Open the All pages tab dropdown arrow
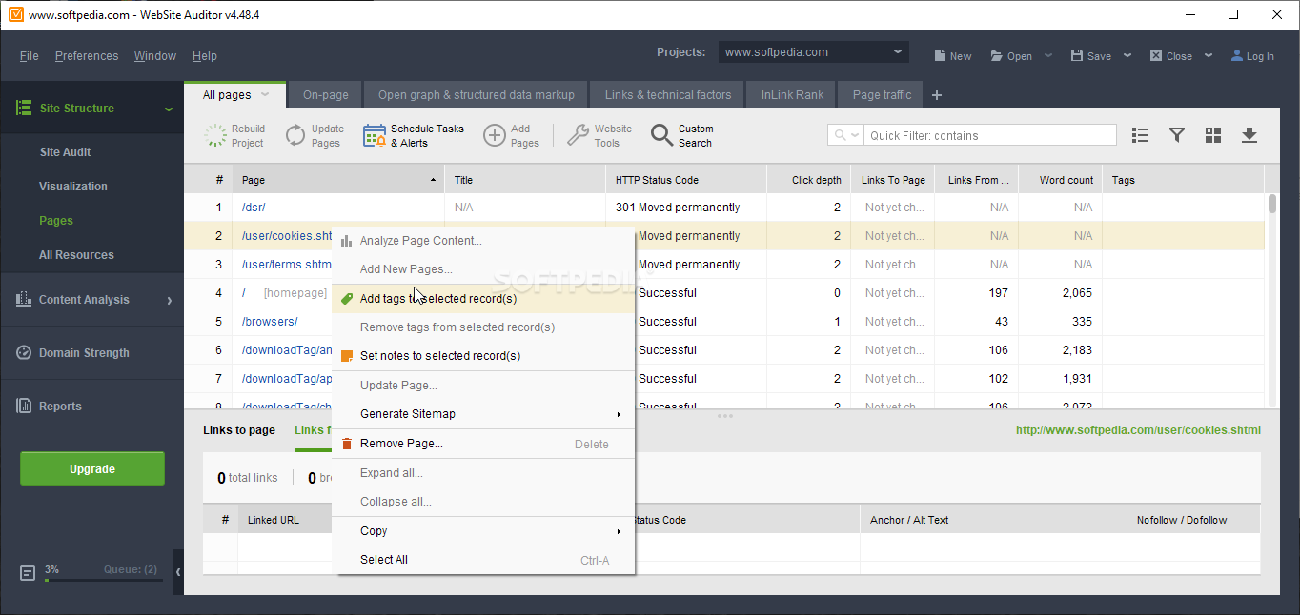1300x615 pixels. (x=266, y=94)
